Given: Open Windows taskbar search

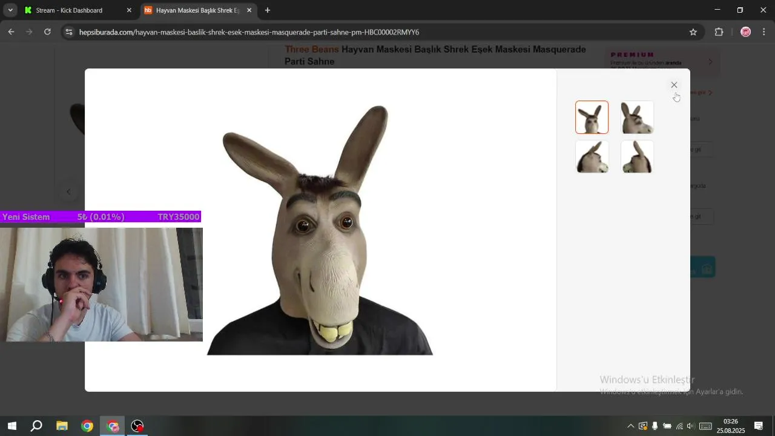Looking at the screenshot, I should (36, 426).
